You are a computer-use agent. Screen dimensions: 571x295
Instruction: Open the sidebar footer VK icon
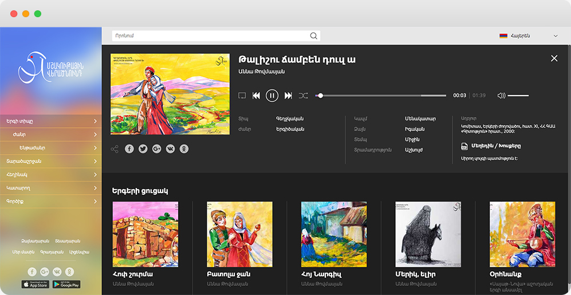(57, 272)
